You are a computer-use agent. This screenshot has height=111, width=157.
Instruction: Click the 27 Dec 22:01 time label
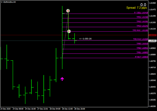click(x=43, y=109)
